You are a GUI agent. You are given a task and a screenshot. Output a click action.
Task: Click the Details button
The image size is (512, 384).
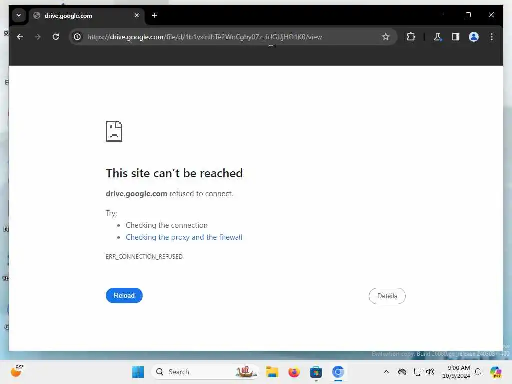coord(387,296)
